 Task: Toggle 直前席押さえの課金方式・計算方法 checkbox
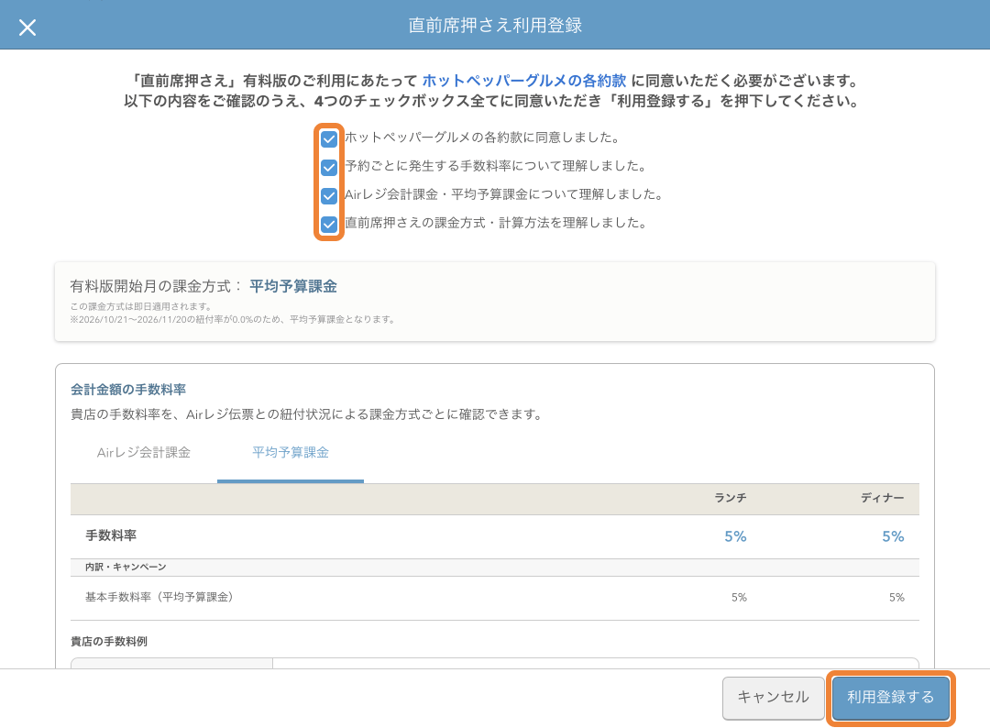[x=329, y=224]
